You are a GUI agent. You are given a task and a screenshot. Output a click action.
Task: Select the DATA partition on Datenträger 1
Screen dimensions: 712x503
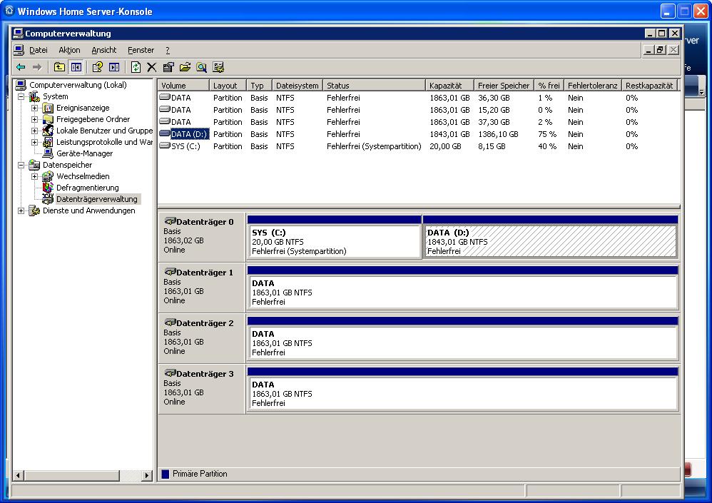pos(463,288)
